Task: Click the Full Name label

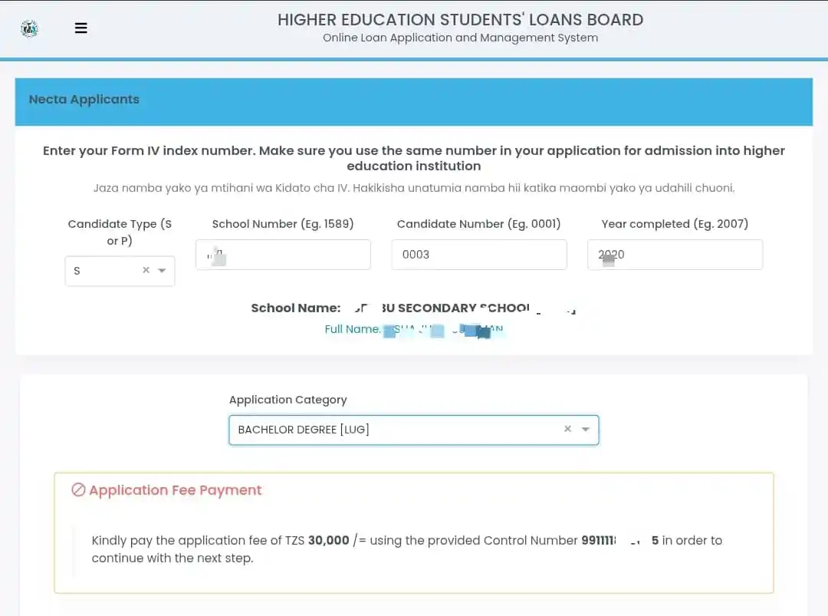Action: tap(352, 329)
